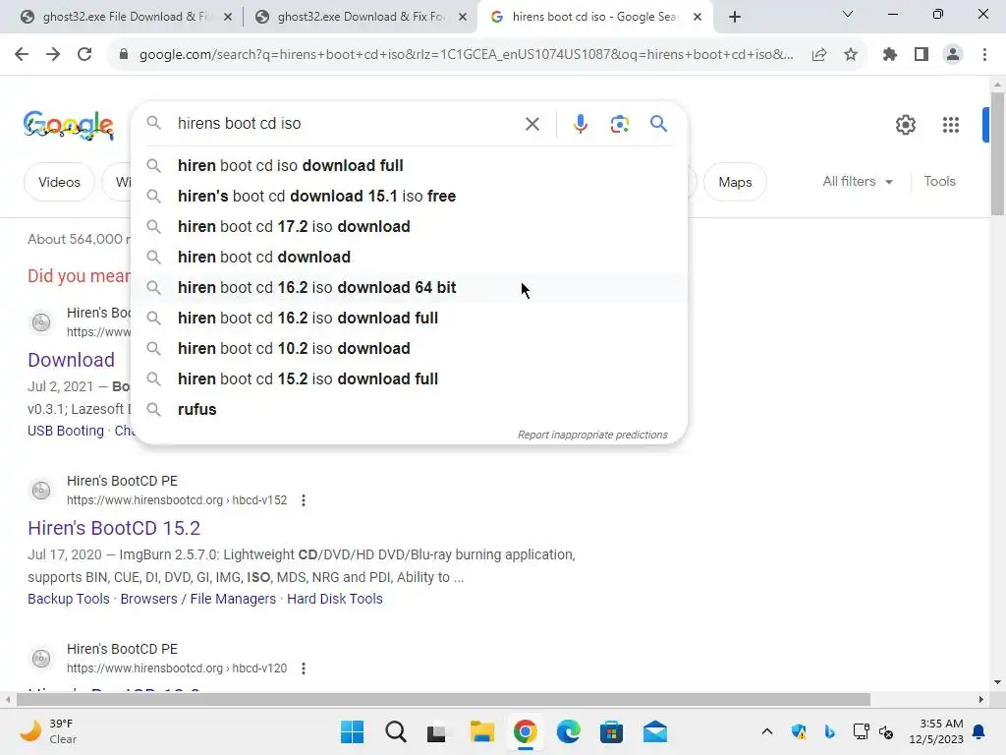Image resolution: width=1006 pixels, height=755 pixels.
Task: Choose suggestion hiren boot cd 10.2 iso download
Action: point(409,349)
